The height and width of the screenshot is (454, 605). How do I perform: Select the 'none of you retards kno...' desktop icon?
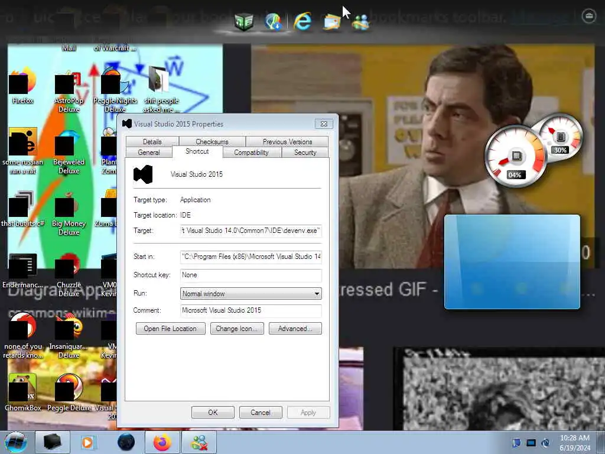[23, 336]
